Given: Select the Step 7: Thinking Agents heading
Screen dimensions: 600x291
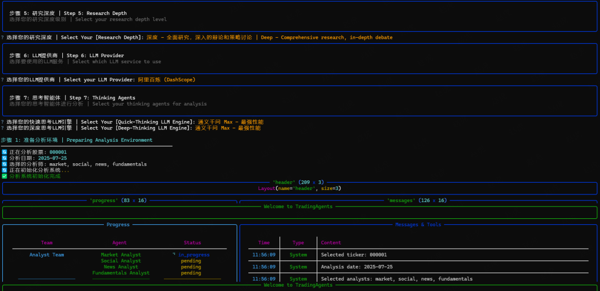Looking at the screenshot, I should click(x=102, y=98).
